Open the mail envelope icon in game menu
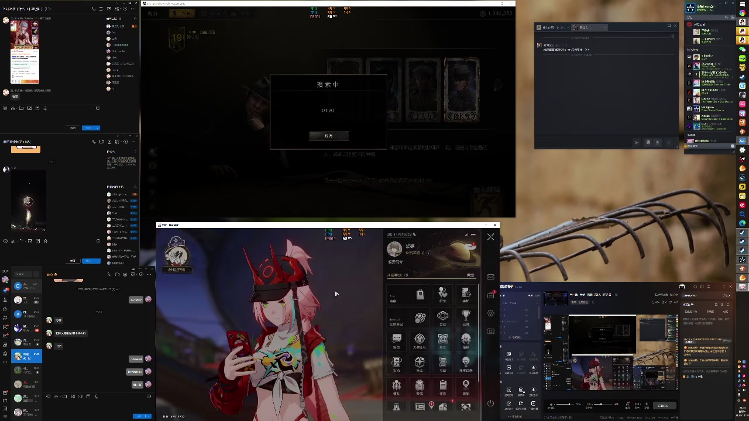 [490, 277]
